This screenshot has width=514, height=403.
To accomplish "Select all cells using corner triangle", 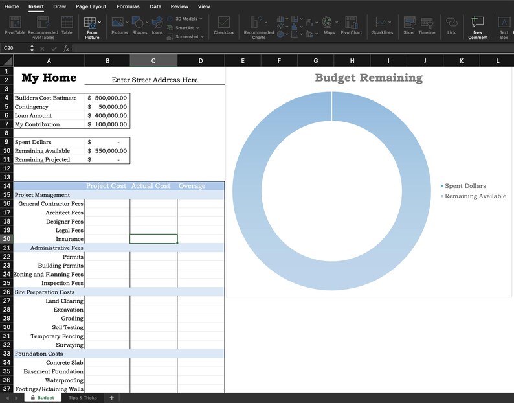I will pyautogui.click(x=7, y=61).
